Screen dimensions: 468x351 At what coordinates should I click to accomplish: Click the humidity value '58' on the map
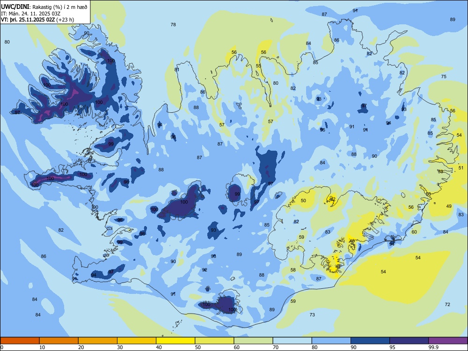click(x=293, y=270)
